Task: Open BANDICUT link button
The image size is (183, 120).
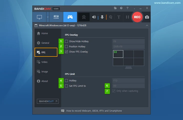Action: (48, 101)
